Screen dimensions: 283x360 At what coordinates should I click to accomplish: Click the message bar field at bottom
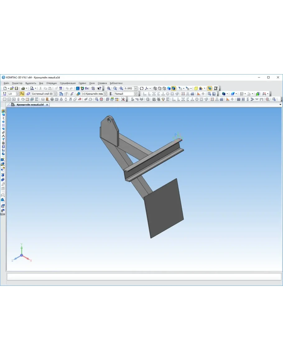click(144, 277)
